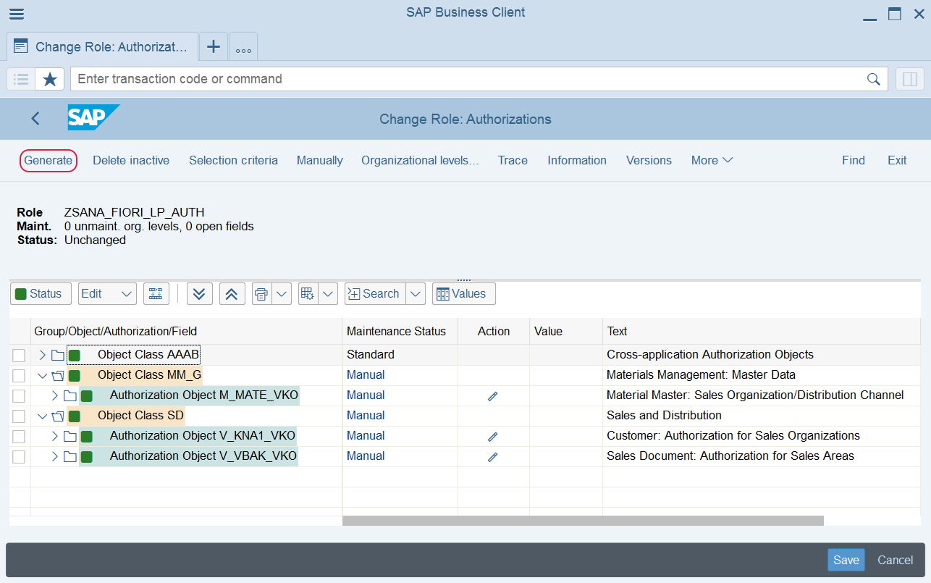Open the SAP Business Client hamburger menu

click(16, 14)
